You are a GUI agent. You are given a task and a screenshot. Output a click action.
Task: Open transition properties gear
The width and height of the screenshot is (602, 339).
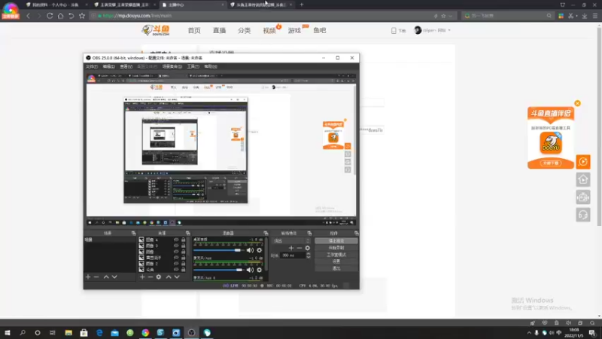point(308,248)
